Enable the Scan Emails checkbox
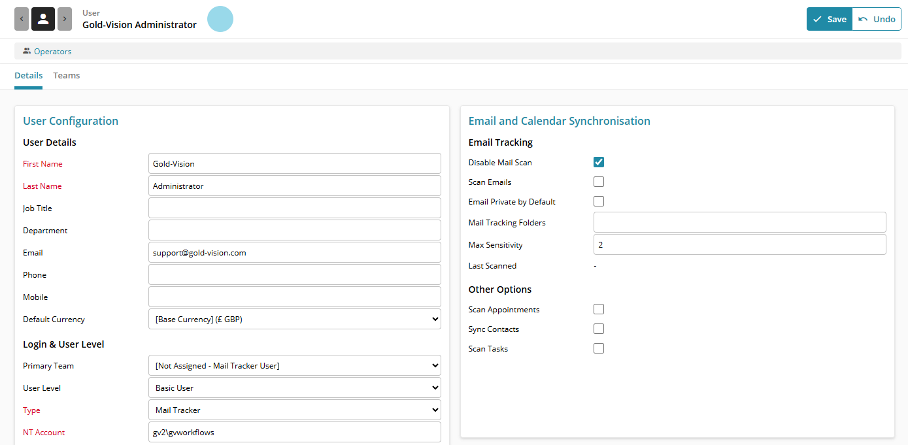The height and width of the screenshot is (445, 908). tap(599, 182)
